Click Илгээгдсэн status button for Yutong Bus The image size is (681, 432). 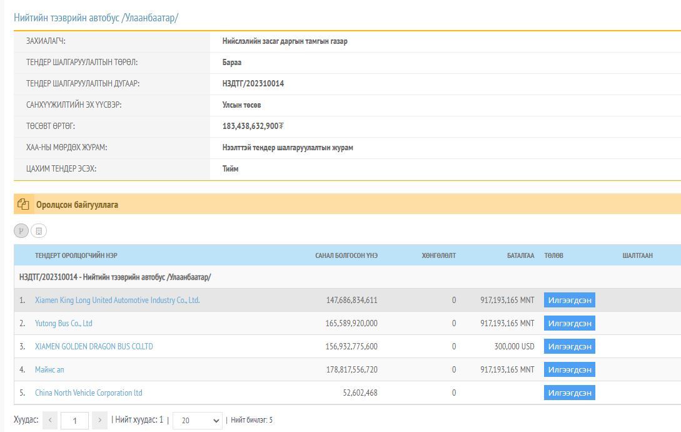pyautogui.click(x=569, y=324)
